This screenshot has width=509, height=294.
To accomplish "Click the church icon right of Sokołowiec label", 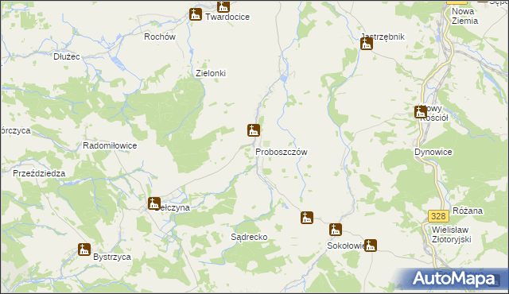I will [x=371, y=246].
